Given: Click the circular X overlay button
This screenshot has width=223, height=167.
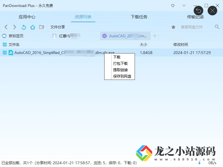Looking at the screenshot, I should 212,11.
